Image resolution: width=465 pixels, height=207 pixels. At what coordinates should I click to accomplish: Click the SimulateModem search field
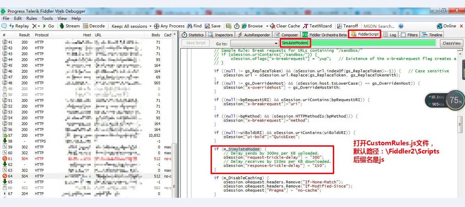tap(359, 43)
